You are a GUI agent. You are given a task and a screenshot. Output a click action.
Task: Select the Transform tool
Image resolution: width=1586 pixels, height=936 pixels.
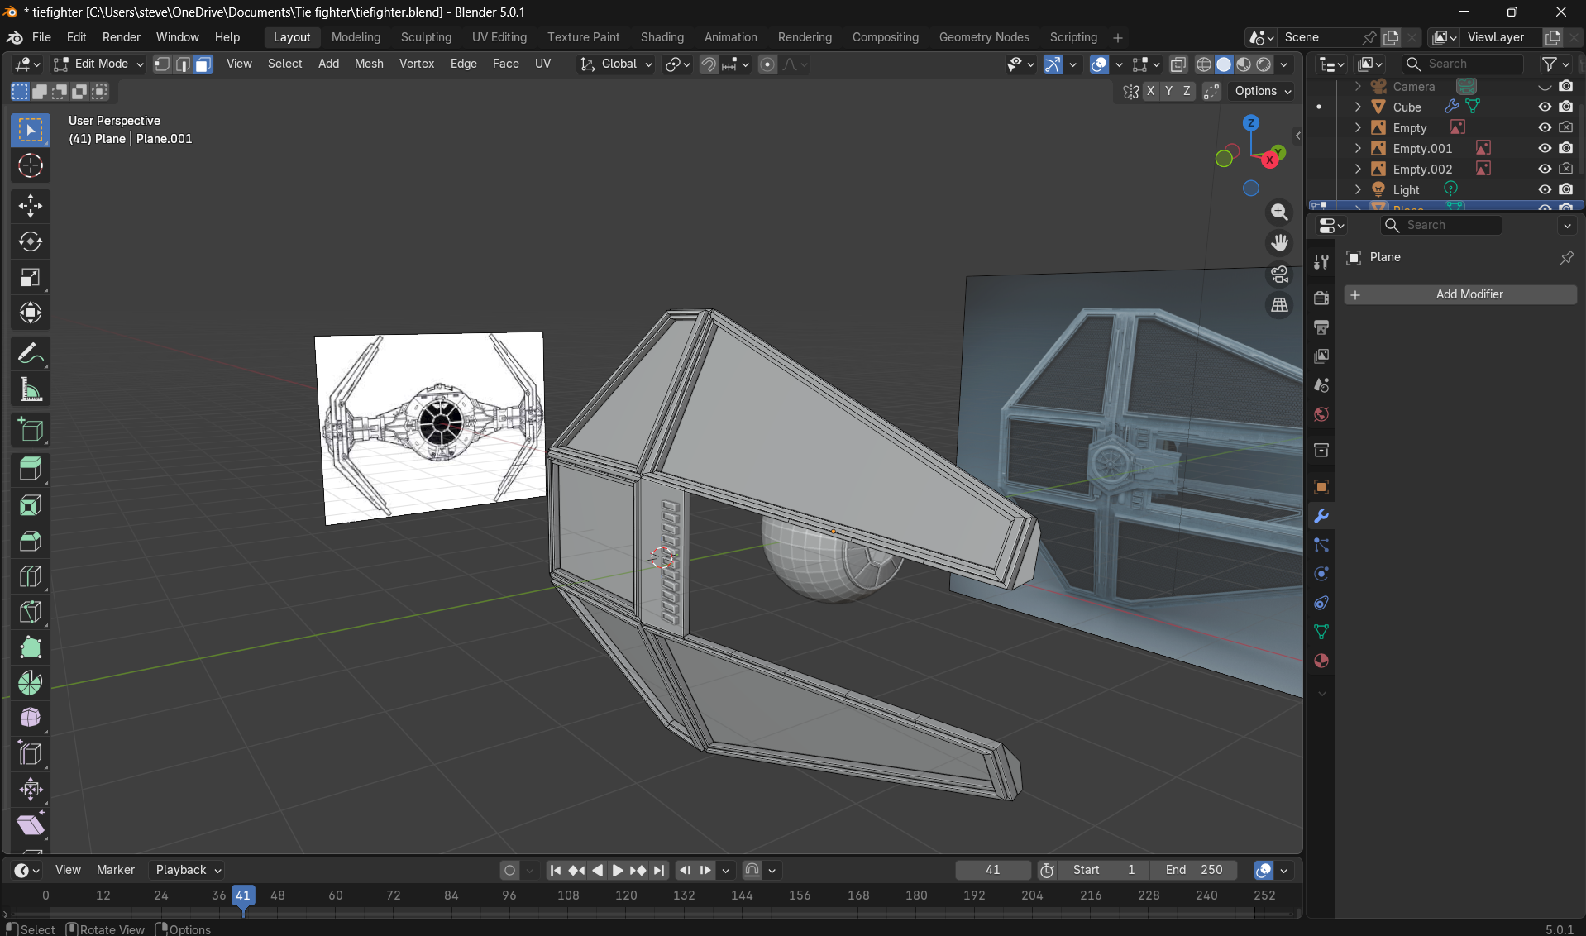tap(31, 313)
